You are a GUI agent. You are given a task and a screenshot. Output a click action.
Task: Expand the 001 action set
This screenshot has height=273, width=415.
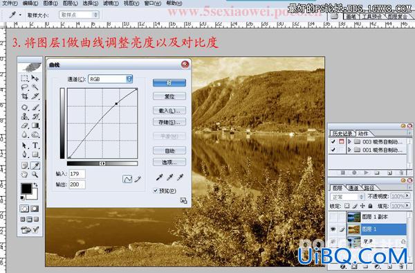point(349,150)
